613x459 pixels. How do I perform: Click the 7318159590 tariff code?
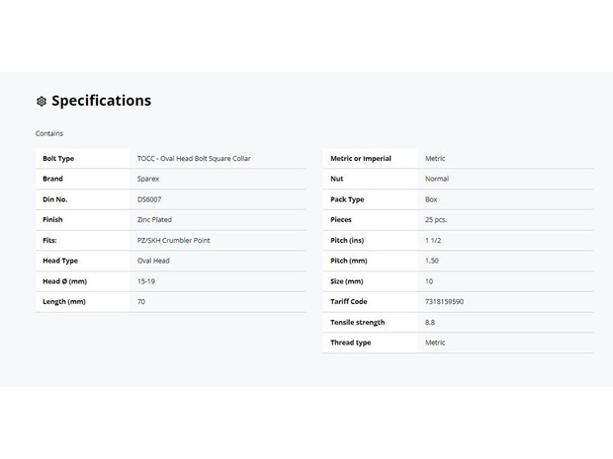(x=444, y=301)
